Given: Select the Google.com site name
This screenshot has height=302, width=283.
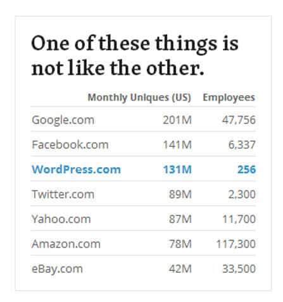Looking at the screenshot, I should 63,120.
